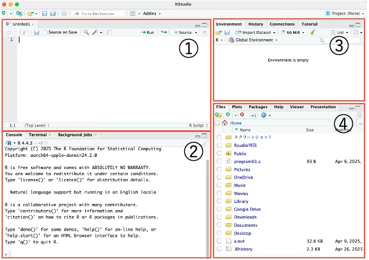Switch to the Plots tab
This screenshot has width=369, height=260.
pos(237,107)
